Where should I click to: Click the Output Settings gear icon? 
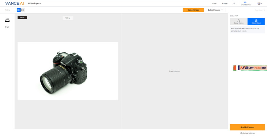pyautogui.click(x=241, y=133)
